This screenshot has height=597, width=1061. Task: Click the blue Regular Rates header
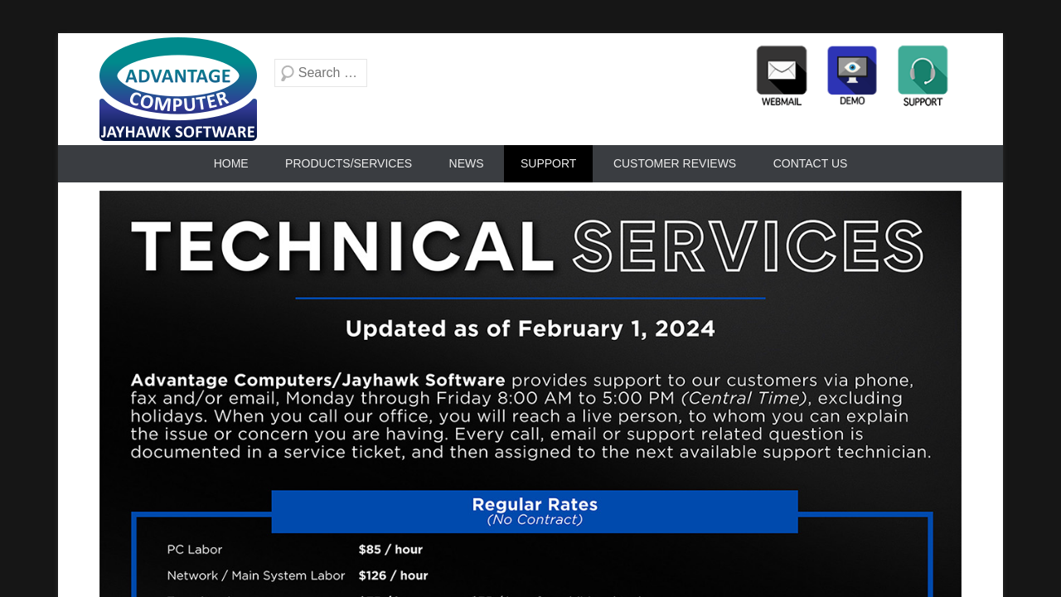[535, 511]
